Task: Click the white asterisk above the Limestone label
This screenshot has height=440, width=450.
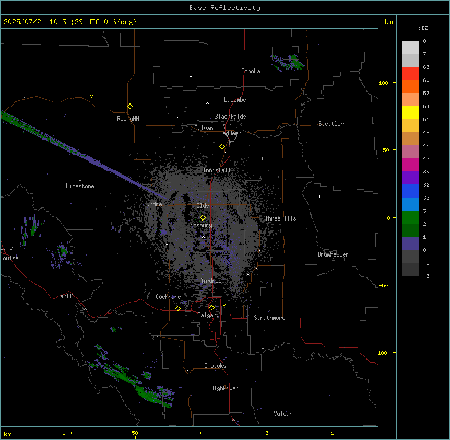Action: click(x=80, y=181)
